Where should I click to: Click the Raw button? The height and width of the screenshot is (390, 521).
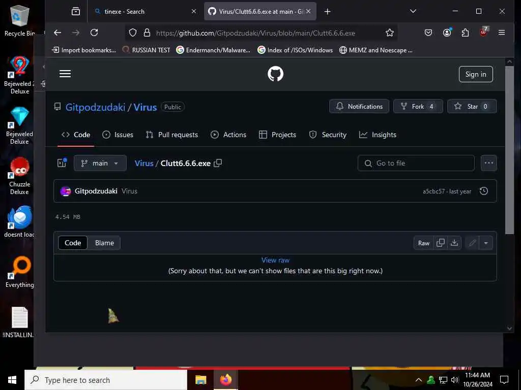424,243
